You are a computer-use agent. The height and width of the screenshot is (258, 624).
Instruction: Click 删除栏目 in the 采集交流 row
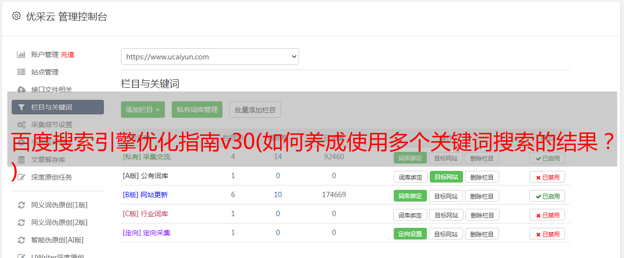click(x=482, y=158)
